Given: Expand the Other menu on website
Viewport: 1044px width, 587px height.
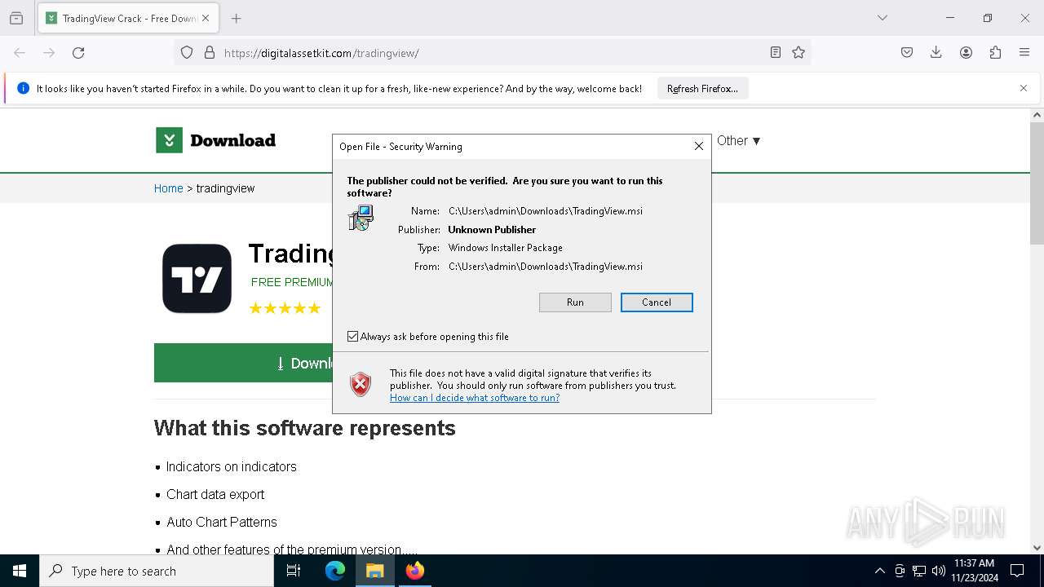Looking at the screenshot, I should 739,141.
